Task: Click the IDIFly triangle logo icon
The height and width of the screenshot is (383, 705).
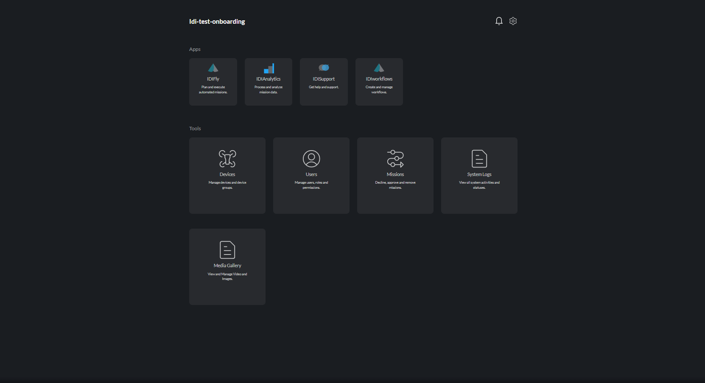Action: [x=213, y=68]
